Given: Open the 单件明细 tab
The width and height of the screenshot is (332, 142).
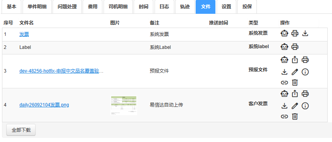Looking at the screenshot, I should 37,7.
